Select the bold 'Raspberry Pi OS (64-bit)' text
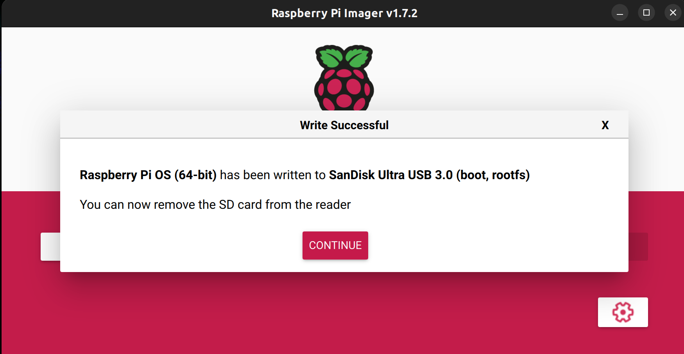The width and height of the screenshot is (684, 354). (148, 175)
